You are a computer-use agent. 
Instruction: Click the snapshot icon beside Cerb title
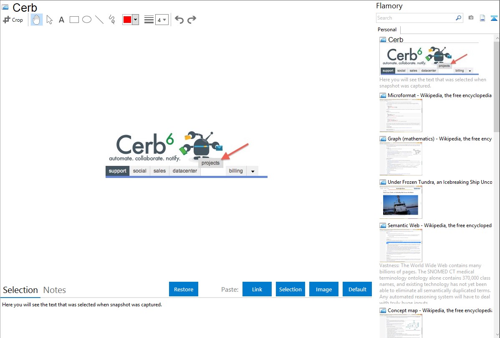5,8
